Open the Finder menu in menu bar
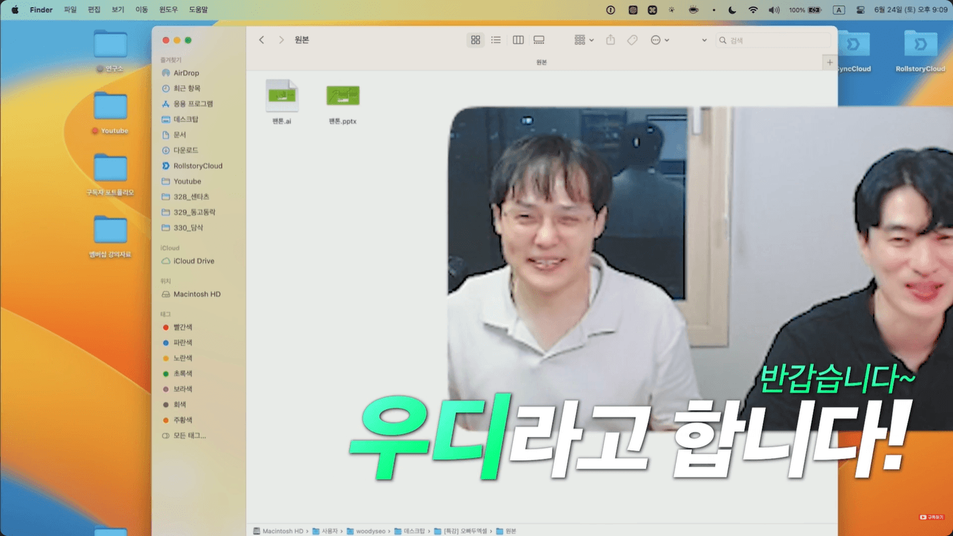This screenshot has width=953, height=536. pyautogui.click(x=41, y=10)
